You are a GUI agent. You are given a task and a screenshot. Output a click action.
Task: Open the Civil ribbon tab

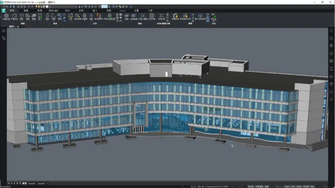click(123, 11)
